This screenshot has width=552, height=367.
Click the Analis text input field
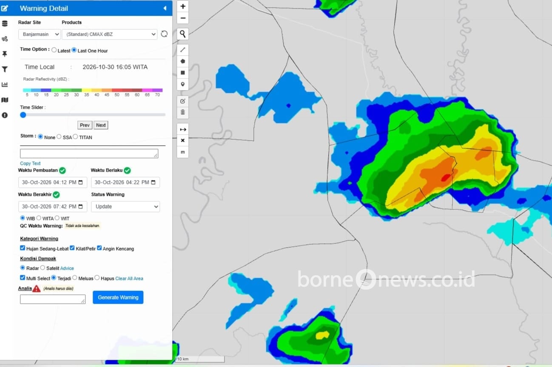[x=53, y=299]
